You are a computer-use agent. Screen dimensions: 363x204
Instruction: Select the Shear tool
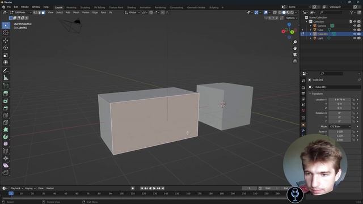[6, 165]
